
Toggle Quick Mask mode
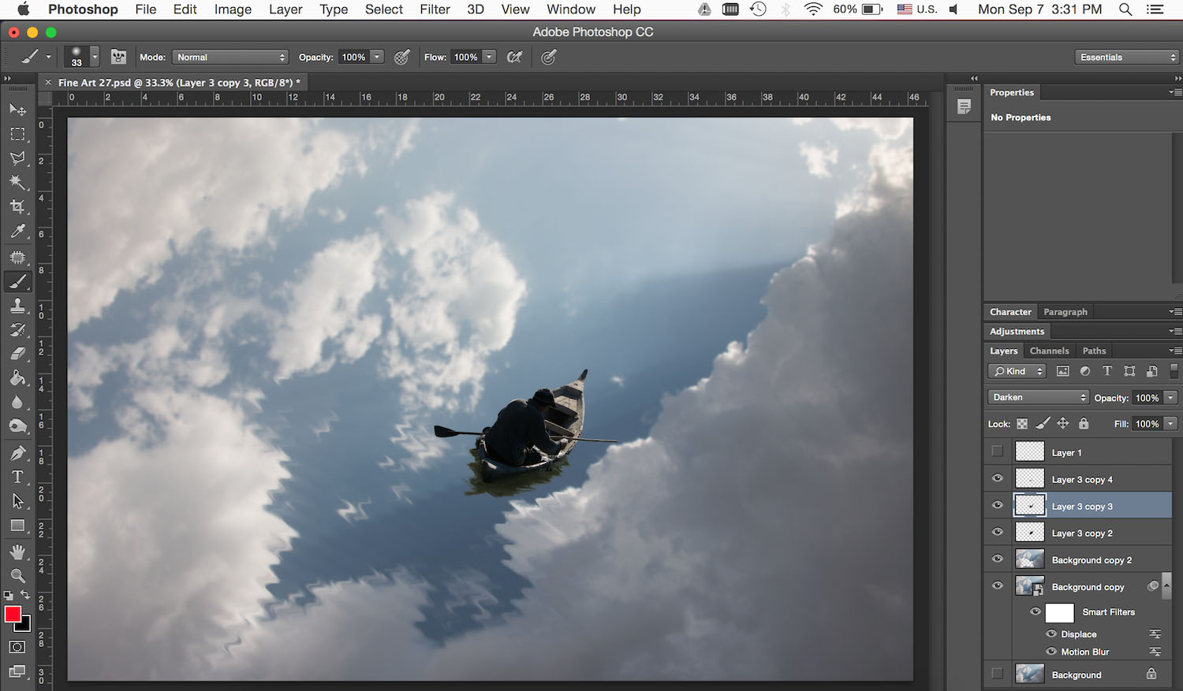[x=17, y=647]
